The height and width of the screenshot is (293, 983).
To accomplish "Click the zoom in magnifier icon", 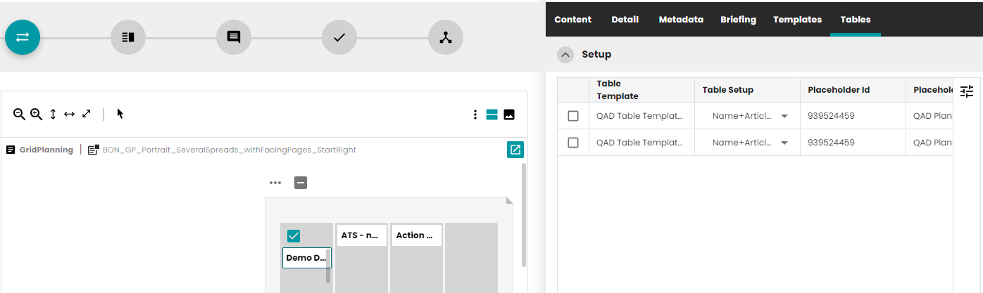I will 36,114.
